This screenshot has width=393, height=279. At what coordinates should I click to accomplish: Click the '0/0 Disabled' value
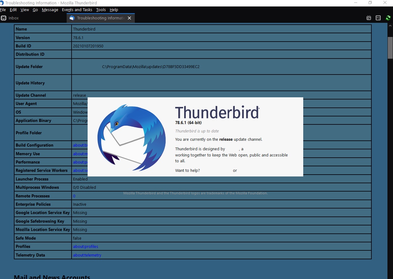click(85, 188)
